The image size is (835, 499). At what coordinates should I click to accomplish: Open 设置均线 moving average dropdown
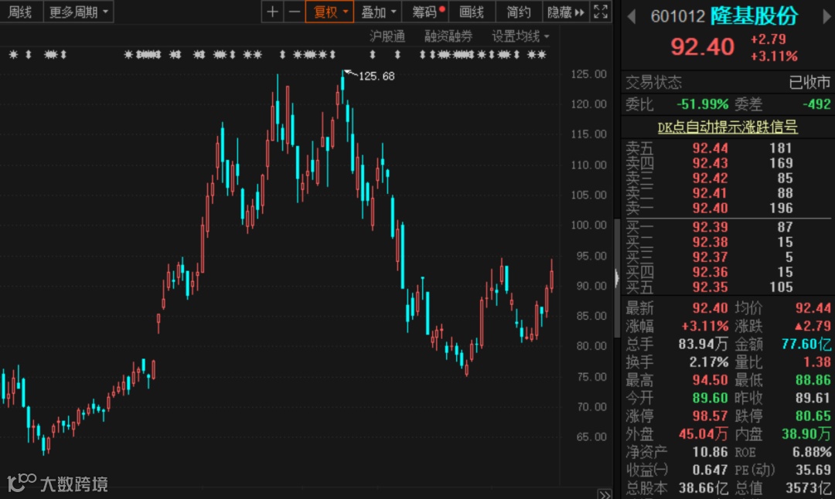coord(520,36)
